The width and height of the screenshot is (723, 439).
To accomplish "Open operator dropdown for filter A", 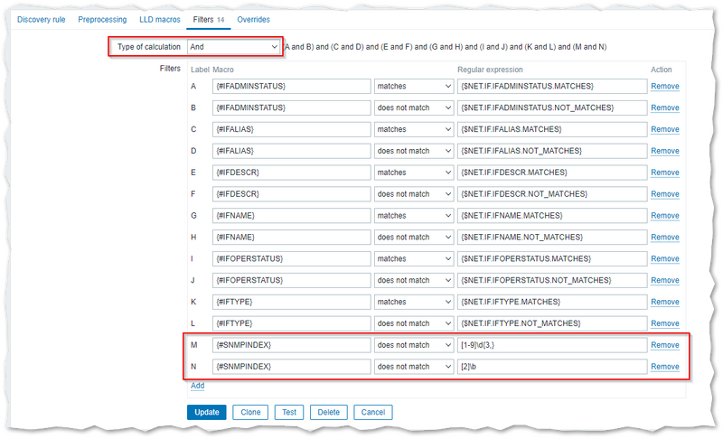I will 414,87.
